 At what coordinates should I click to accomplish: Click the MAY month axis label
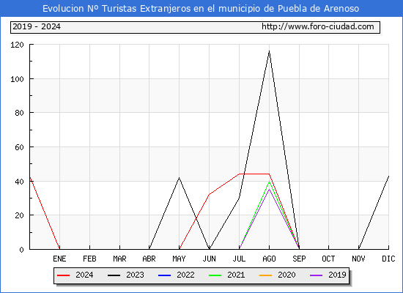pos(179,259)
